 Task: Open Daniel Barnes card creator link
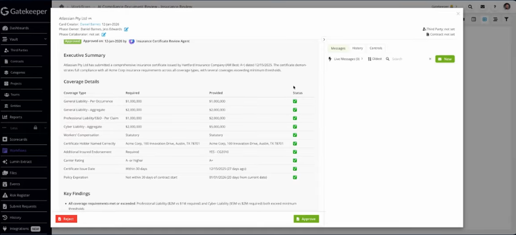tap(90, 24)
